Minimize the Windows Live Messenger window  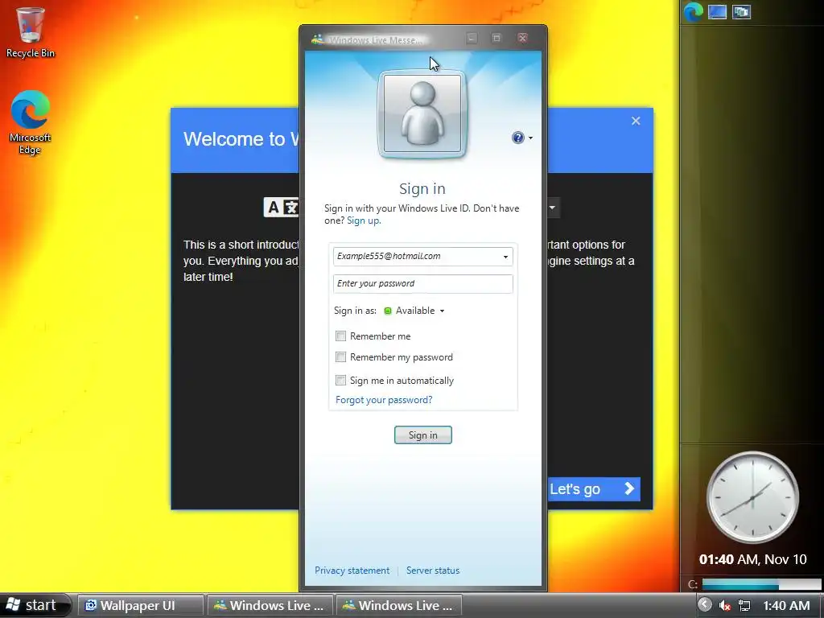(472, 38)
